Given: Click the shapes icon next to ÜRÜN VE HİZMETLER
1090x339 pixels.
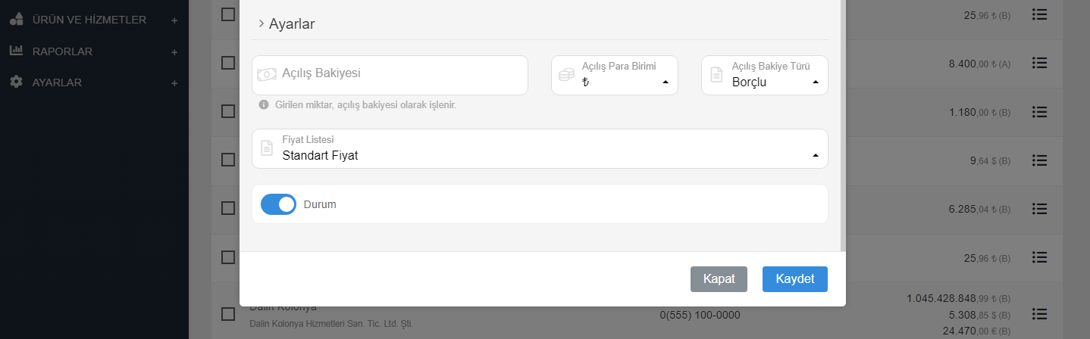Looking at the screenshot, I should (x=16, y=20).
